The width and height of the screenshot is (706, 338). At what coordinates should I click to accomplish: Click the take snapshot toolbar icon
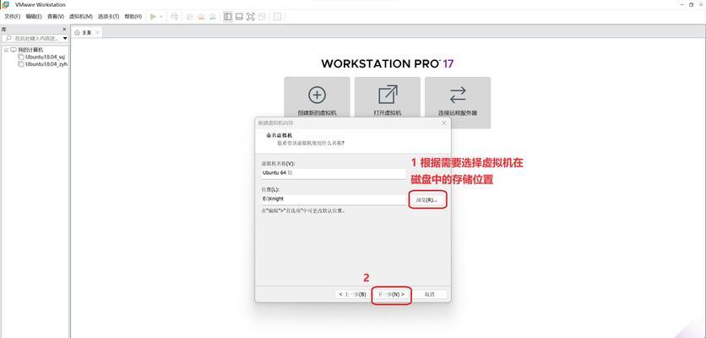(x=190, y=17)
